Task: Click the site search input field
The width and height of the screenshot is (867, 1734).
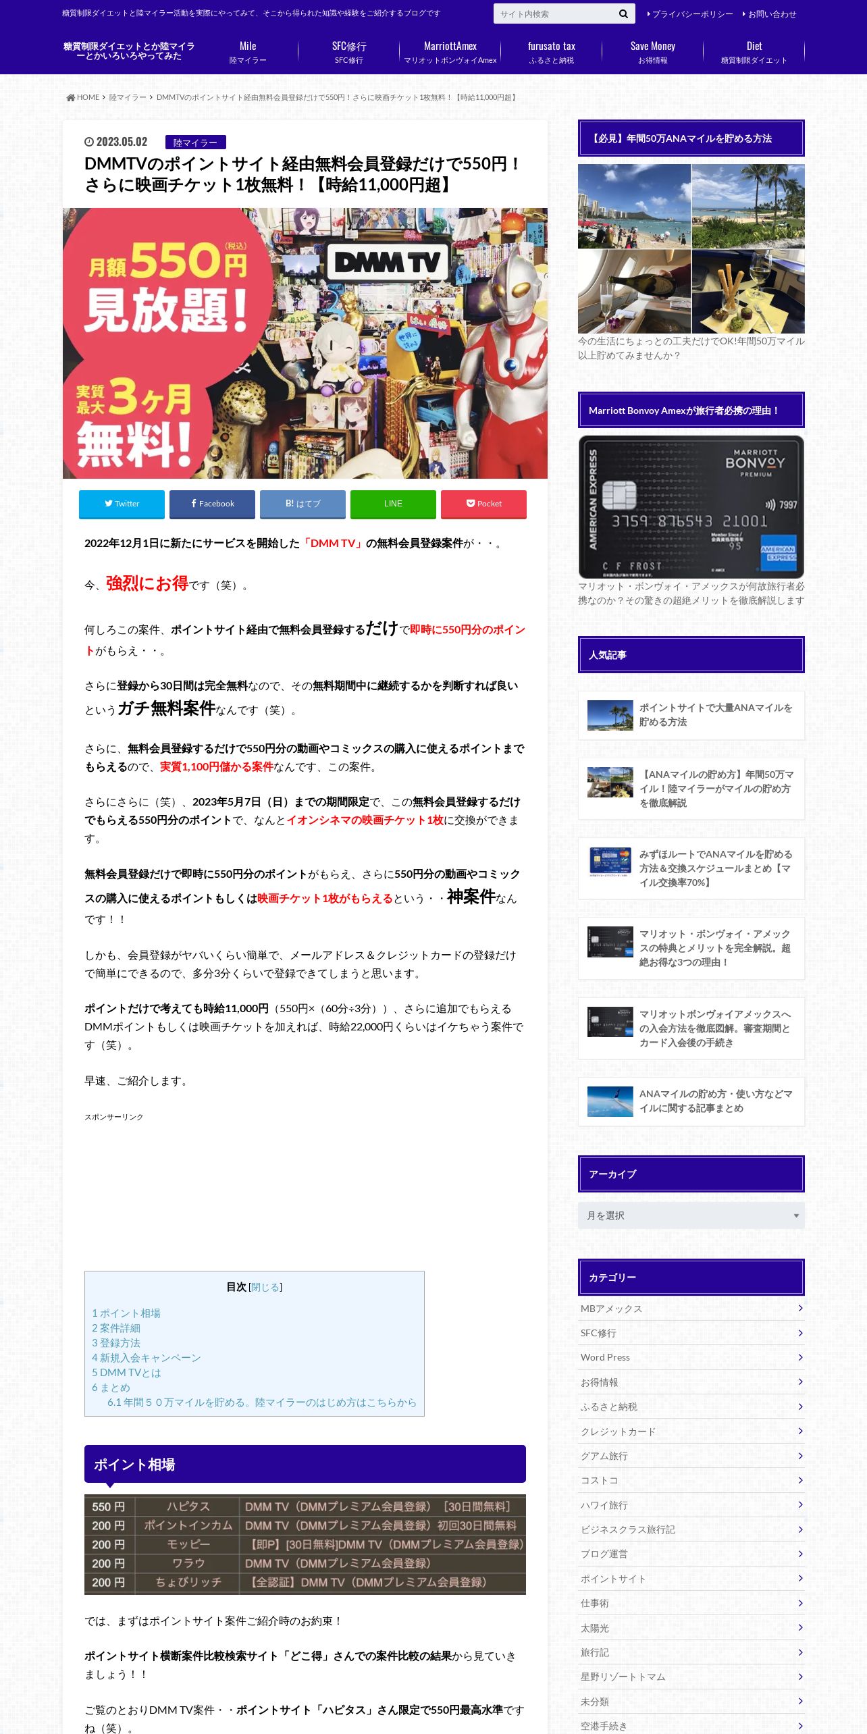Action: click(555, 14)
